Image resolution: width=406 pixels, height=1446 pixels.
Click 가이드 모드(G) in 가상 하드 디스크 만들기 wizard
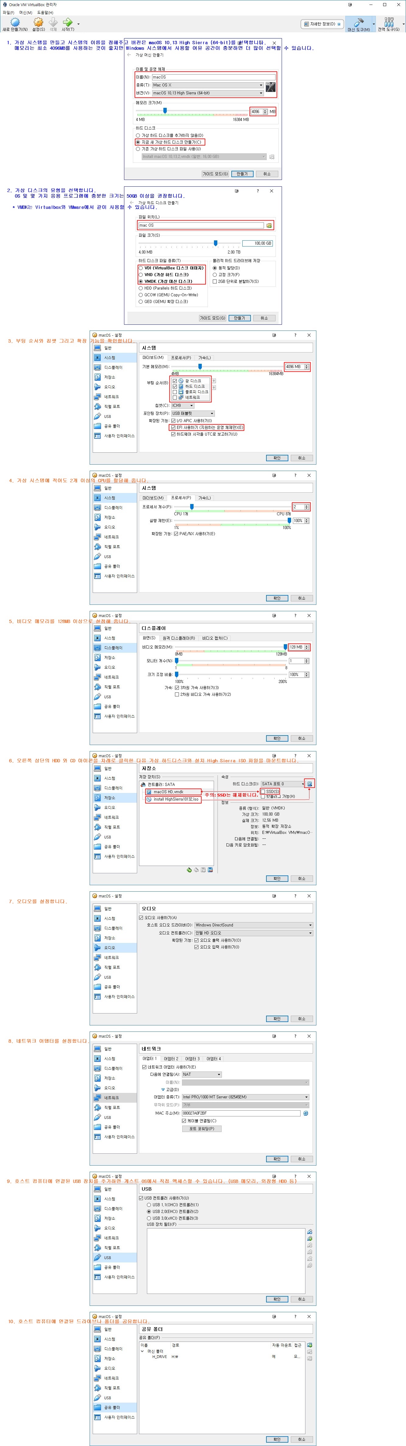pos(213,318)
